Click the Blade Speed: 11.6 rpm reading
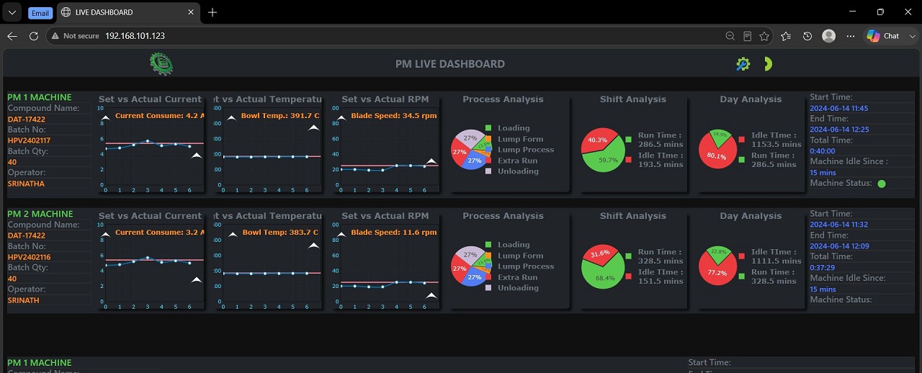Image resolution: width=922 pixels, height=373 pixels. [394, 233]
